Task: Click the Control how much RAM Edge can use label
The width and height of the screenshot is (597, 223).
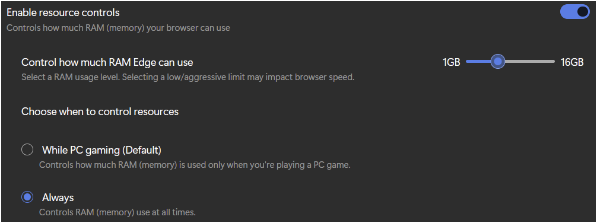Action: point(107,62)
